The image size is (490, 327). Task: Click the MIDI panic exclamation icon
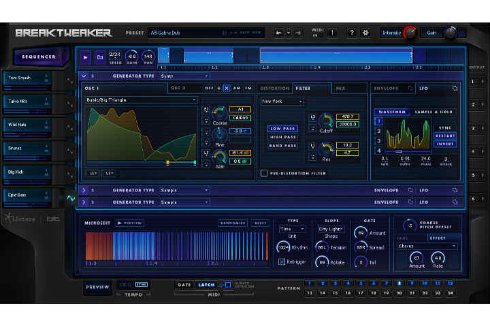pyautogui.click(x=331, y=33)
